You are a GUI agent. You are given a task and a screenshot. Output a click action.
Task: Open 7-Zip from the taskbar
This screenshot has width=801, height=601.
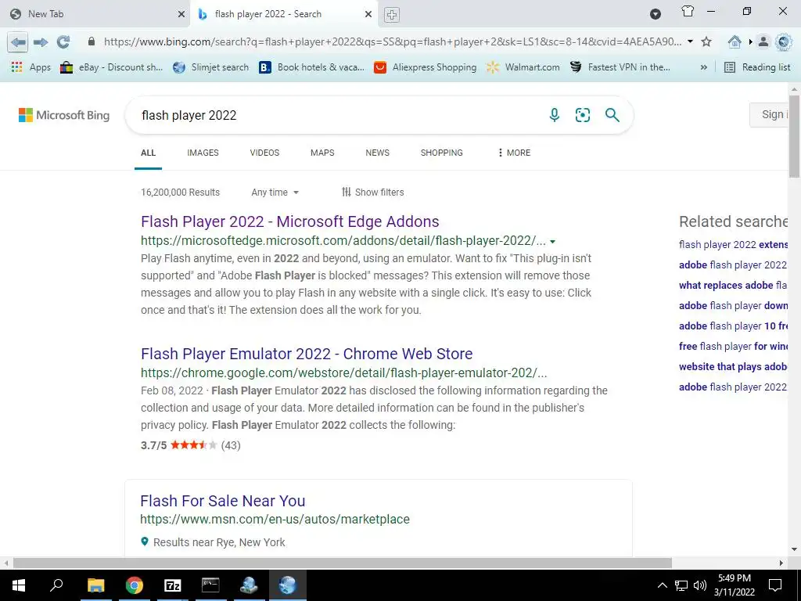[173, 585]
